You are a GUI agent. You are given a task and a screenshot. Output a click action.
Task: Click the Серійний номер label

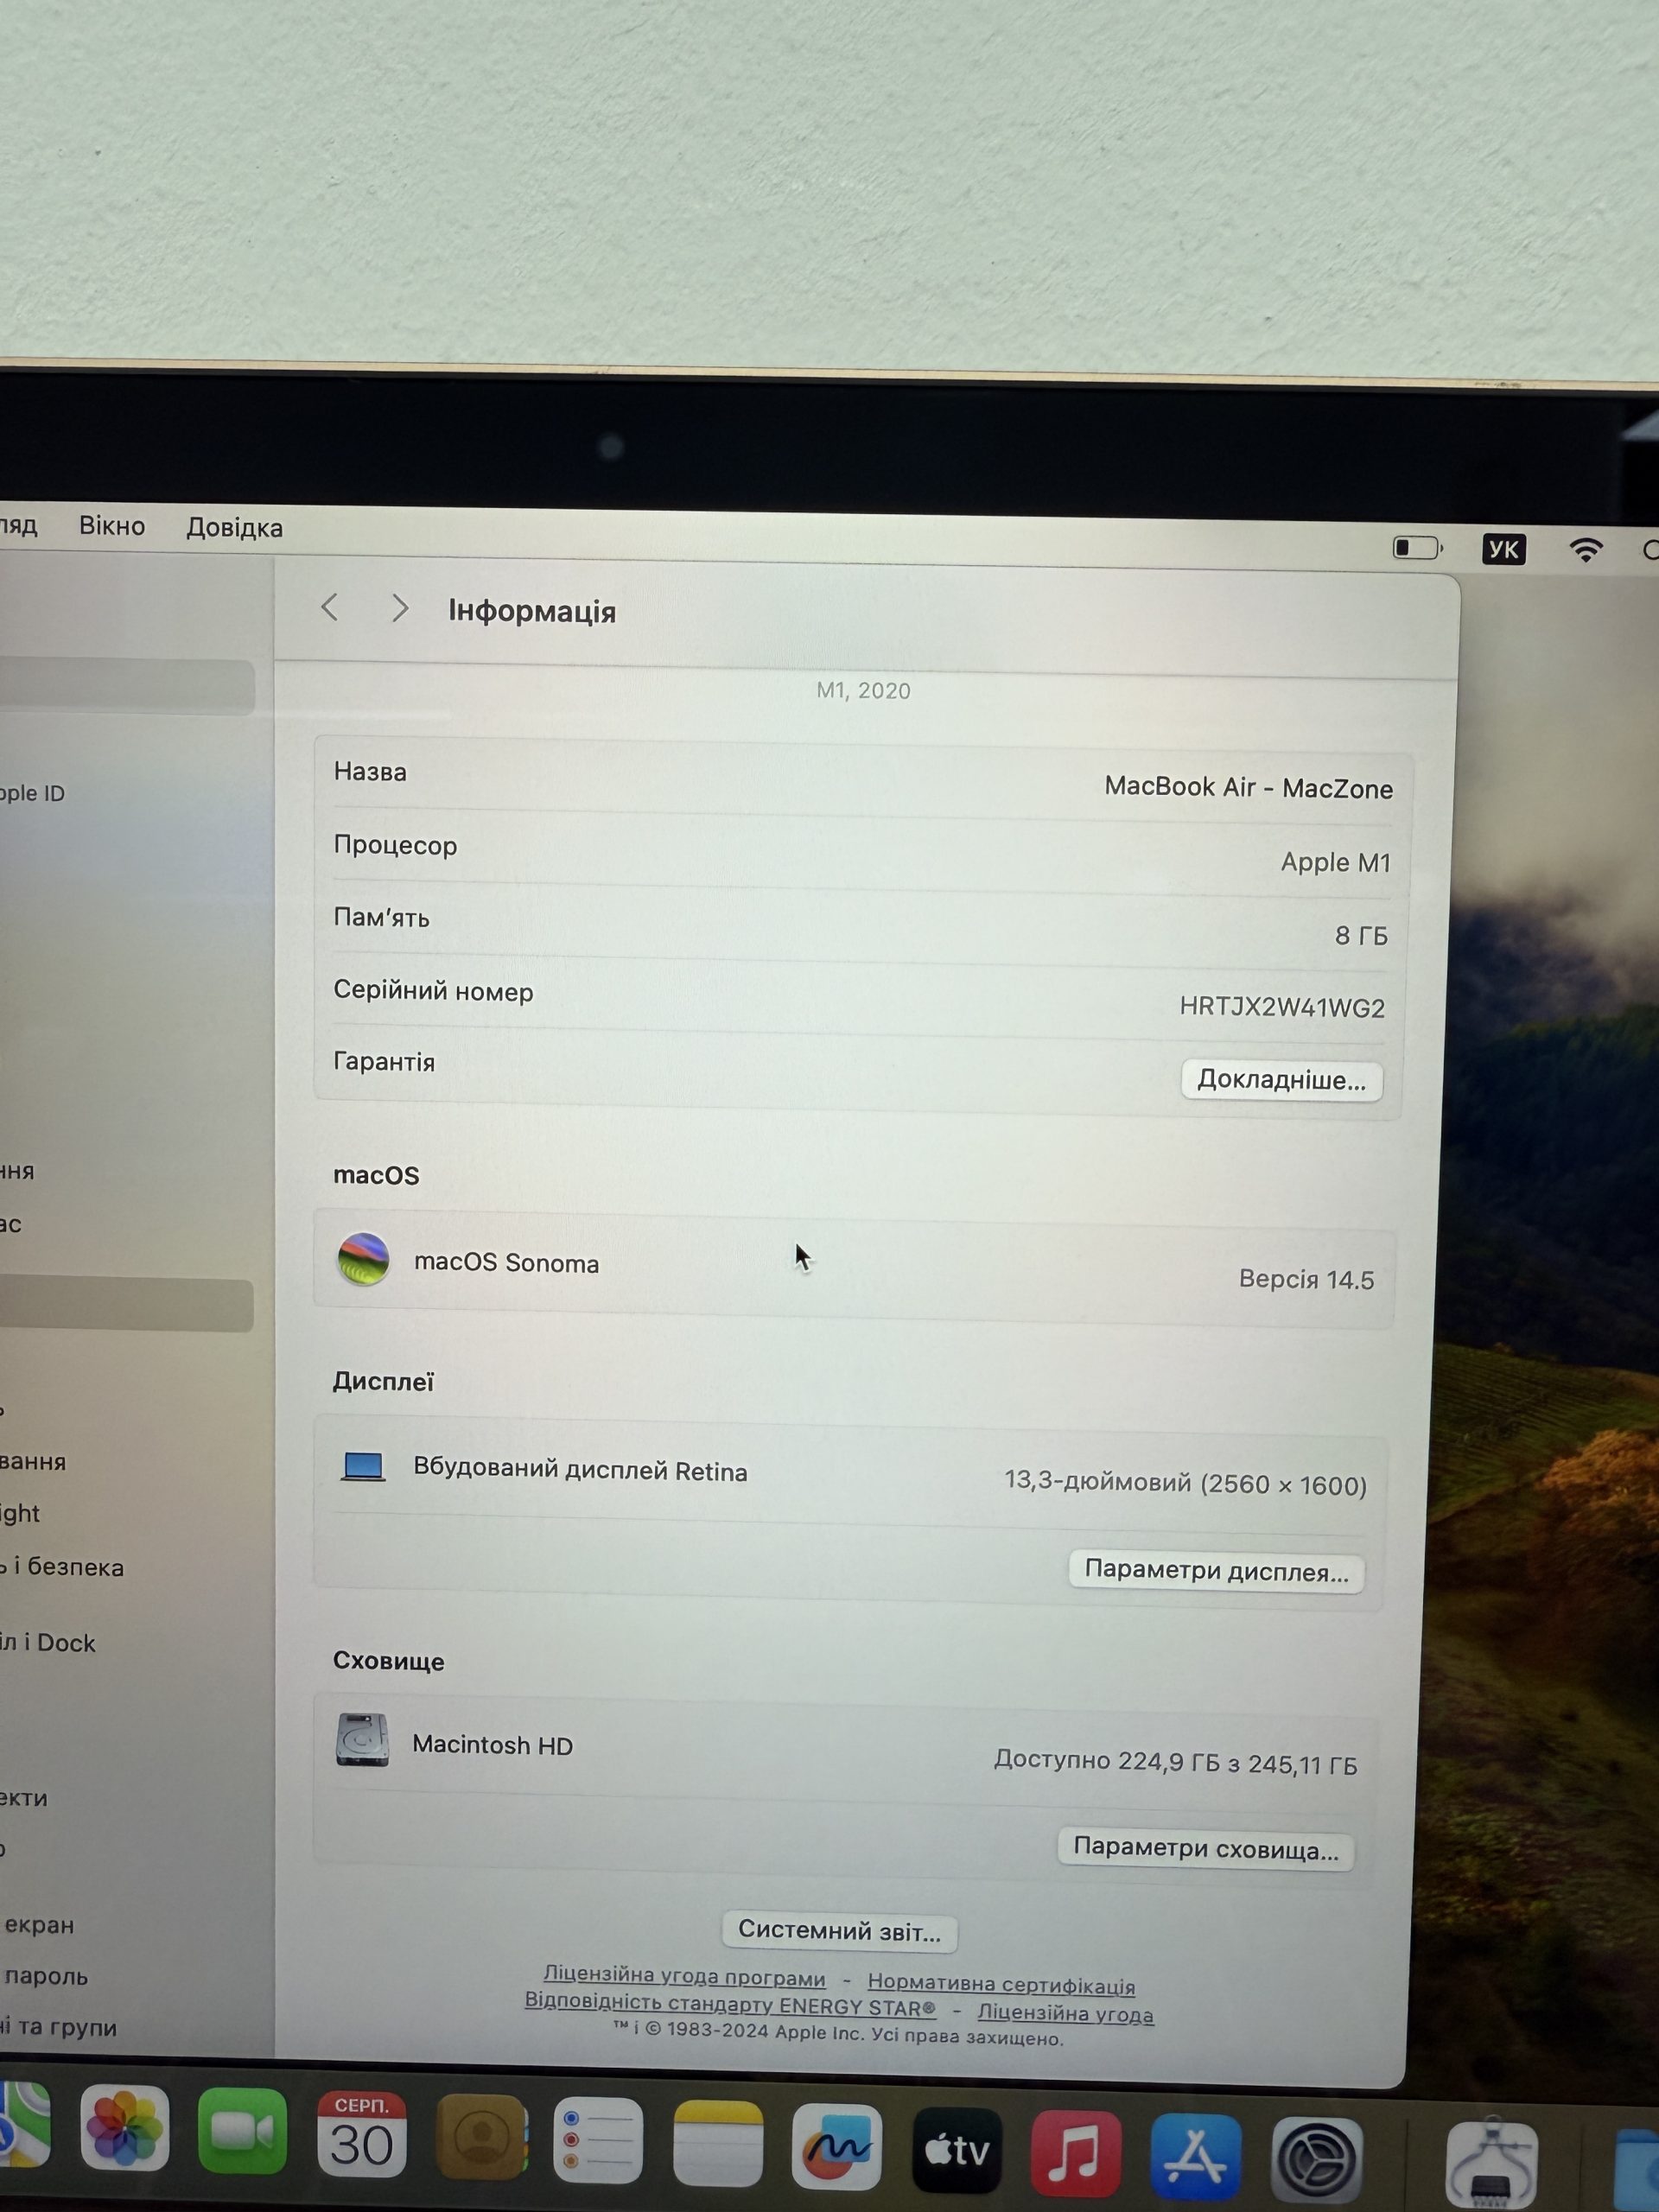click(x=433, y=990)
